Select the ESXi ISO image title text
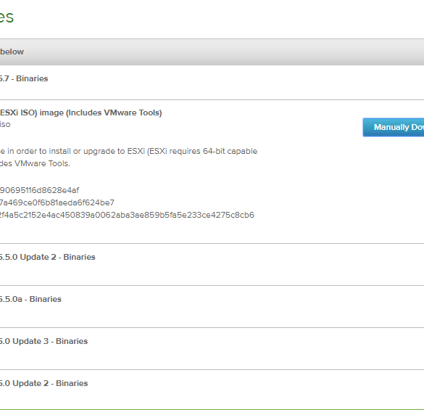 coord(81,112)
